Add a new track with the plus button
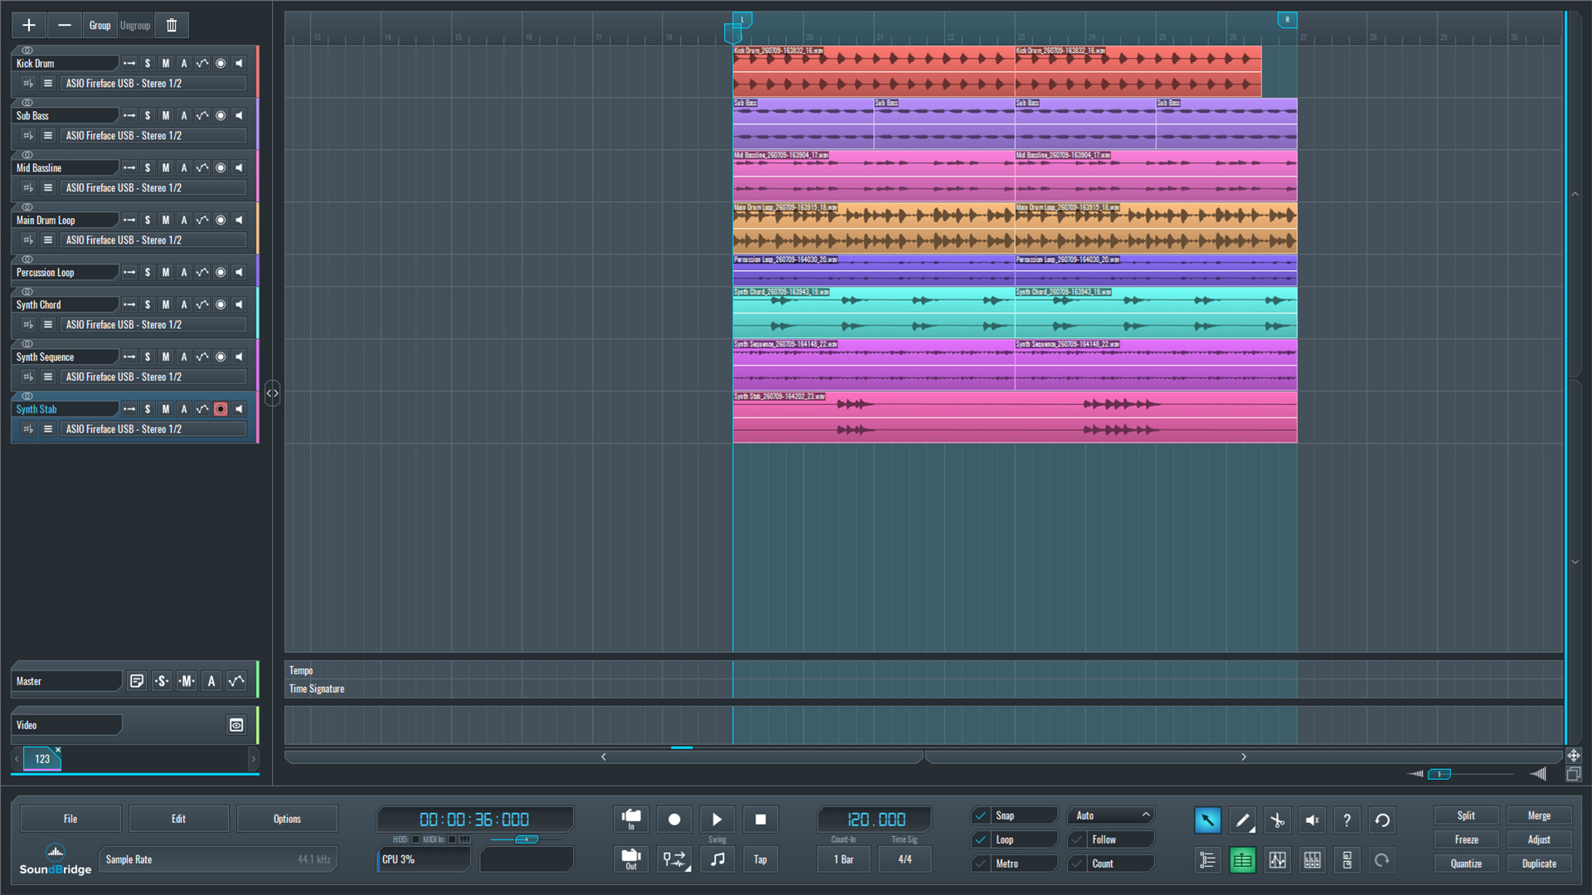Image resolution: width=1592 pixels, height=895 pixels. pyautogui.click(x=29, y=26)
